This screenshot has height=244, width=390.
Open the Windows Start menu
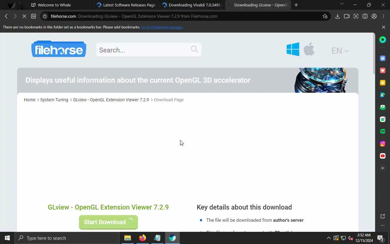point(7,238)
